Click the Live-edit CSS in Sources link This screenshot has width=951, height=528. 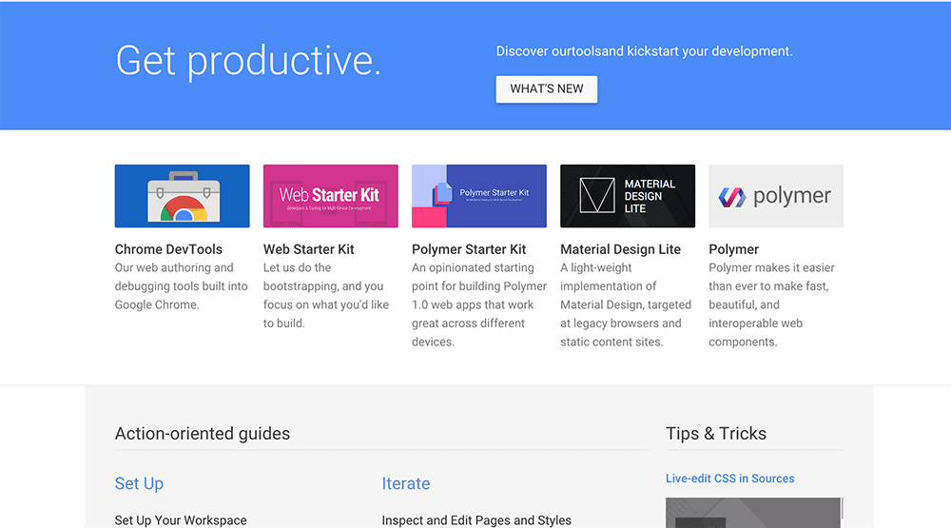(x=729, y=479)
